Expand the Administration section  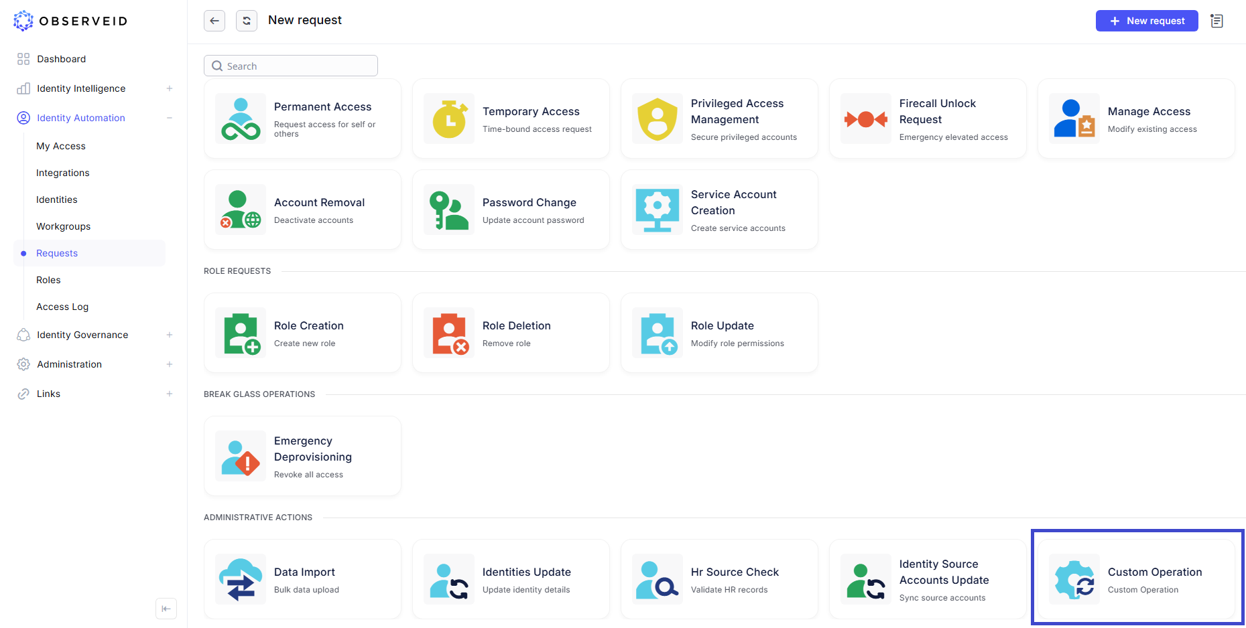pyautogui.click(x=170, y=364)
